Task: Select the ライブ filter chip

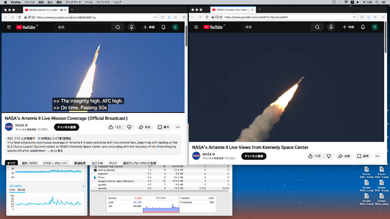Action: coord(113,163)
